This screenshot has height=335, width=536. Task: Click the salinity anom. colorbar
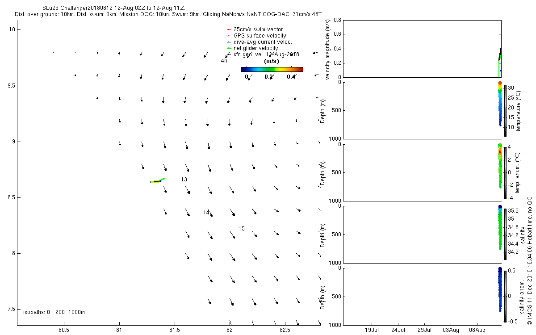(505, 296)
